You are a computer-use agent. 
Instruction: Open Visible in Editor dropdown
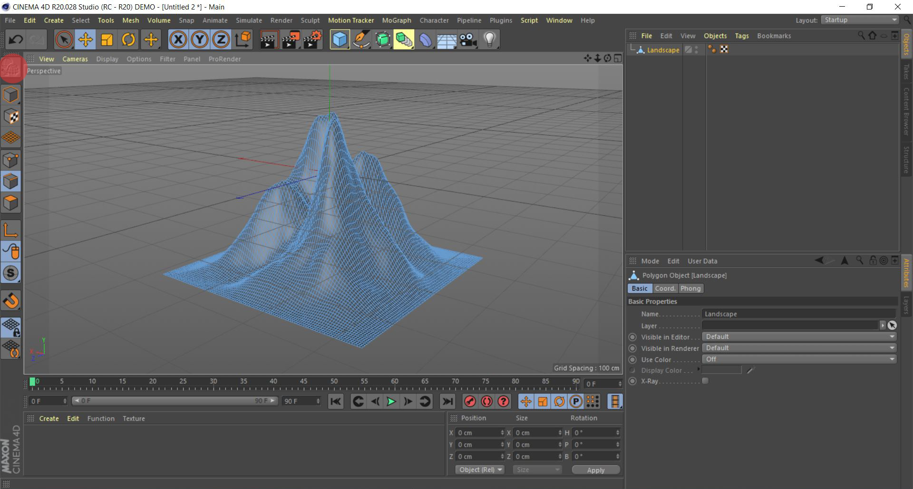point(799,337)
